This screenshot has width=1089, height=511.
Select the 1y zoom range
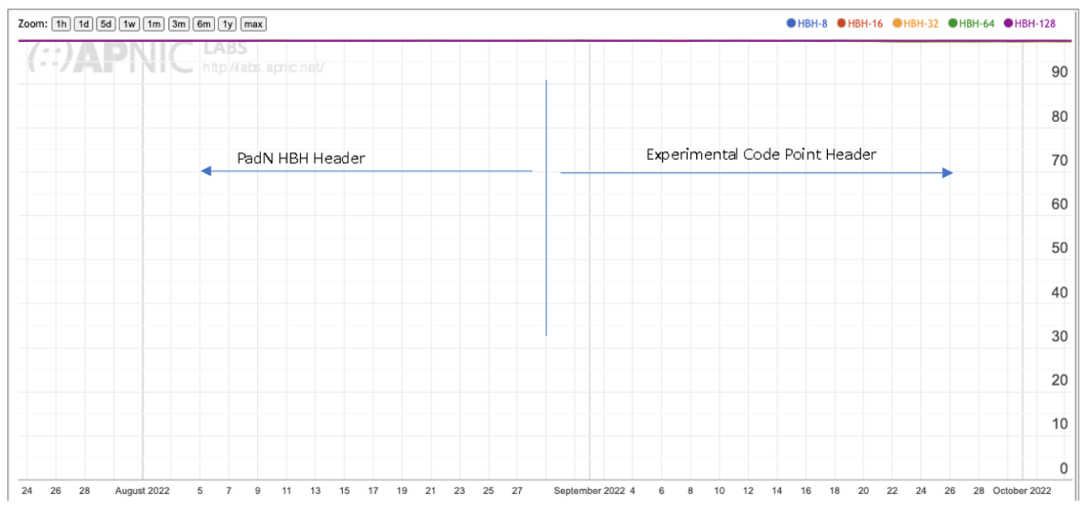pos(228,23)
